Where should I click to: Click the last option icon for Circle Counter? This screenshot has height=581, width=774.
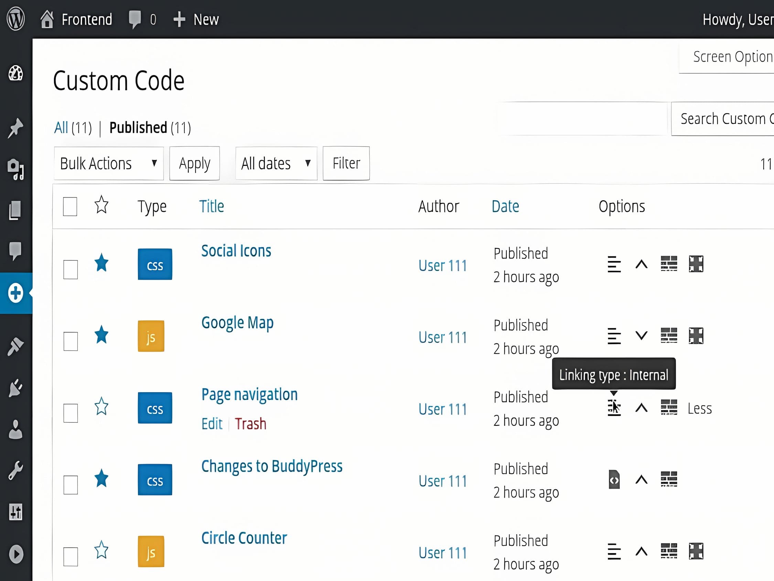tap(696, 551)
